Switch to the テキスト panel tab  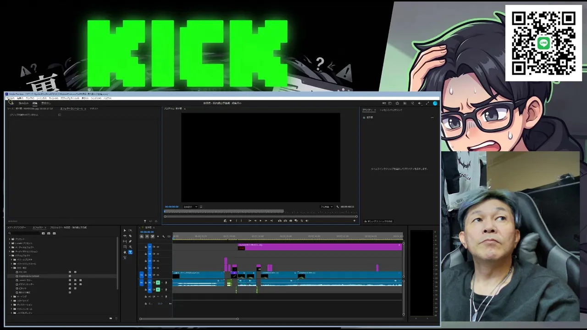[94, 109]
